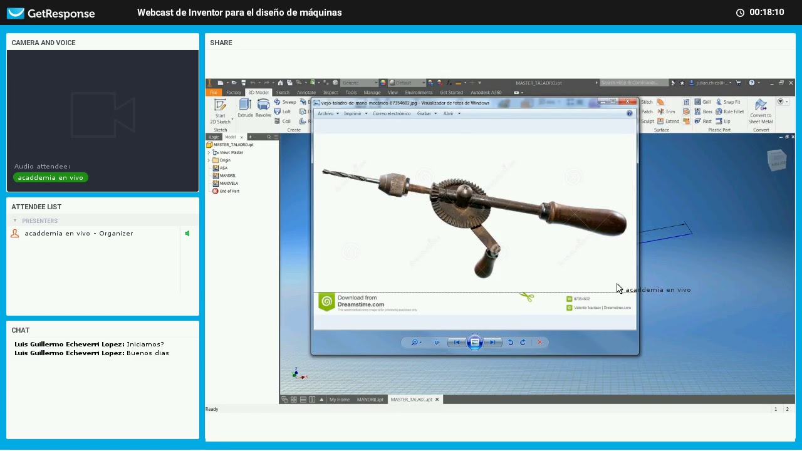The width and height of the screenshot is (802, 451).
Task: Collapse the Presenters group
Action: [15, 220]
